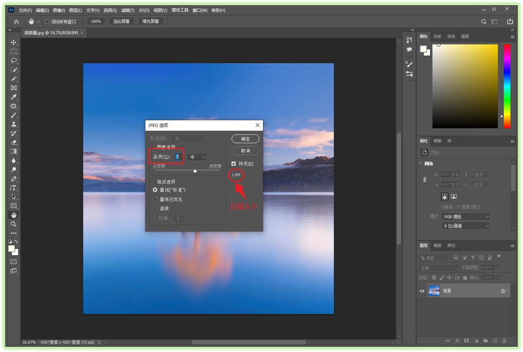The width and height of the screenshot is (523, 352).
Task: Click the JPEG quality slider handle
Action: click(195, 171)
